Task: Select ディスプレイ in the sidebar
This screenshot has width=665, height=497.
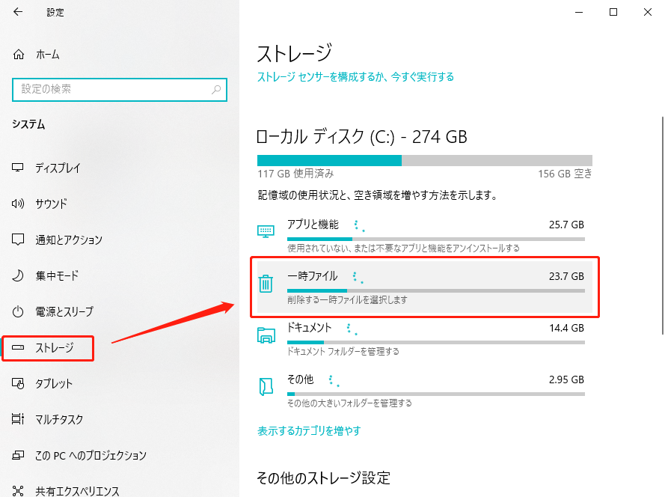Action: 120,168
